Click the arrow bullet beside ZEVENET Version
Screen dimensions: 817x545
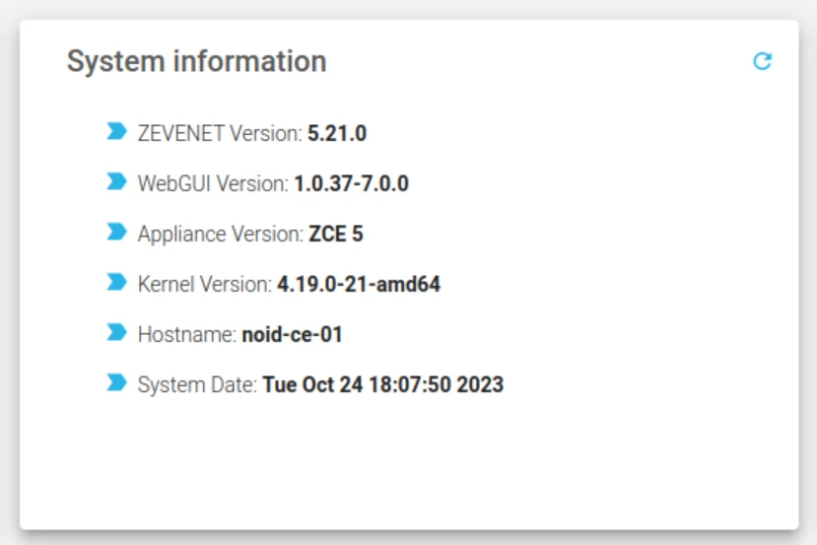[117, 131]
